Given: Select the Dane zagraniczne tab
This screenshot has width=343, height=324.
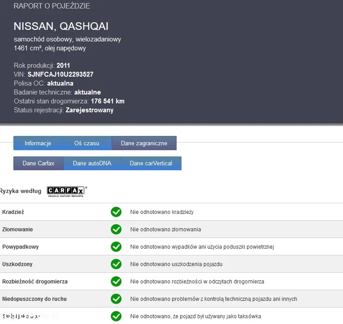Looking at the screenshot, I should [144, 143].
